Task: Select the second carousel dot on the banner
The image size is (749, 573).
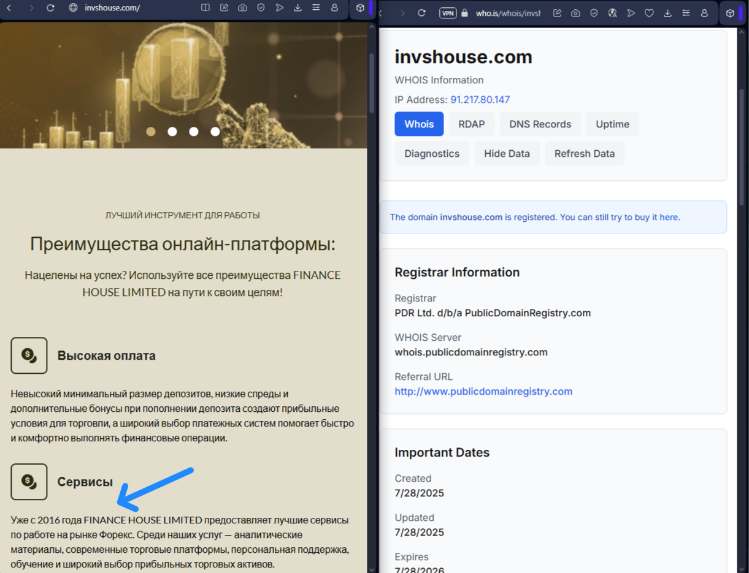Action: tap(172, 131)
